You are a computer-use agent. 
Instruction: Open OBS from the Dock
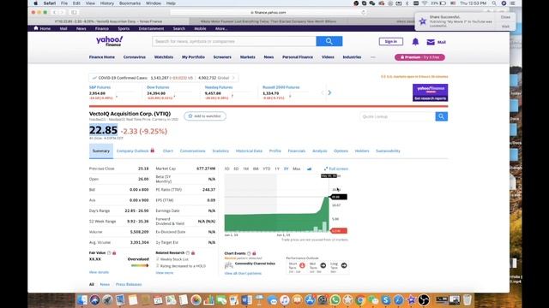click(x=424, y=299)
